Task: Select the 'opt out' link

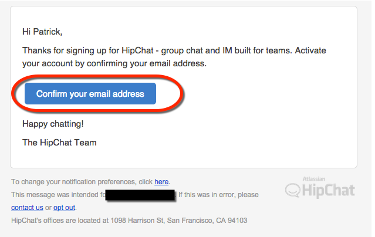Action: [64, 208]
